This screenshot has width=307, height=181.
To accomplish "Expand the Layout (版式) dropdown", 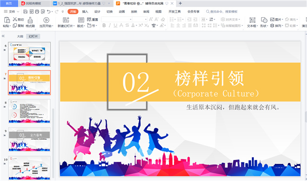I will click(81, 26).
